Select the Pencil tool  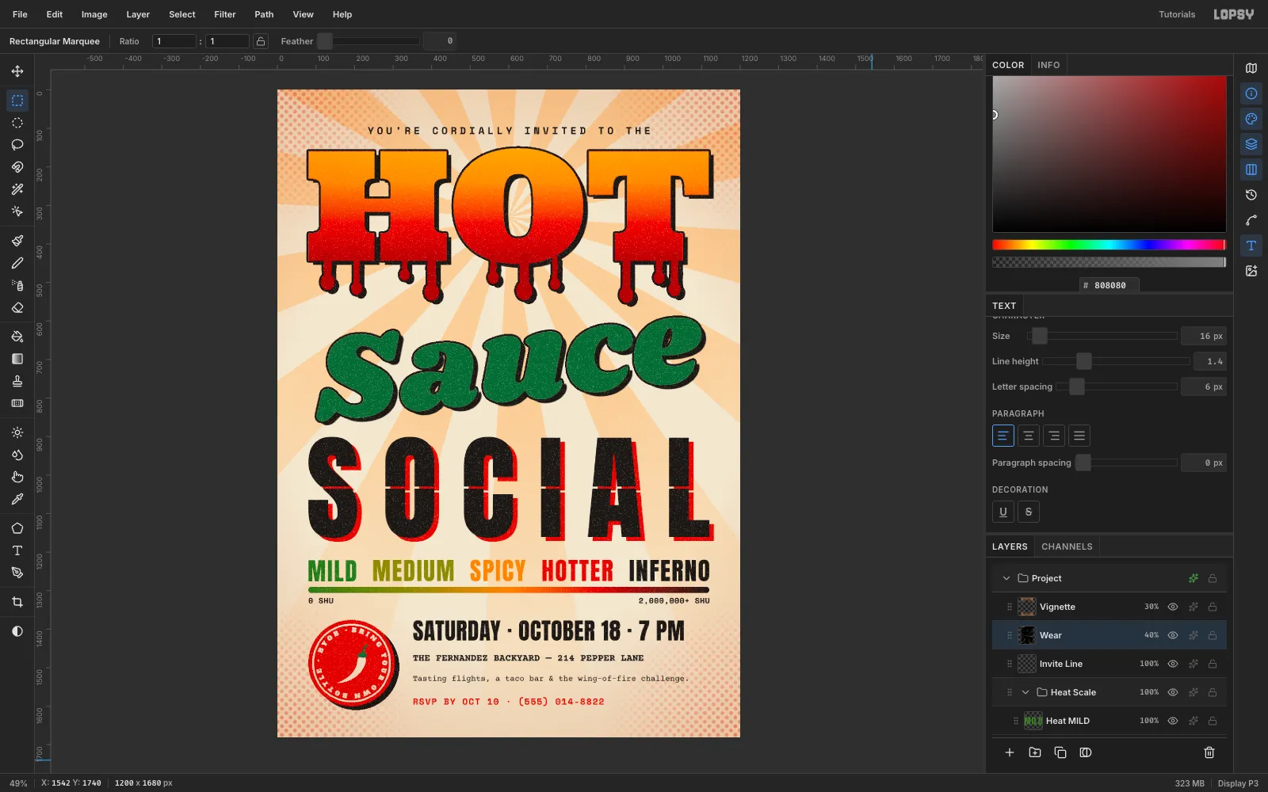coord(17,263)
